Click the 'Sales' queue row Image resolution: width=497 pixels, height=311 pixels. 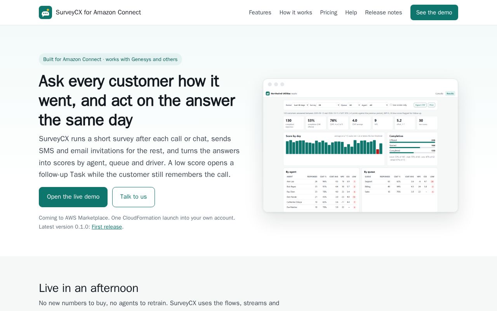(400, 192)
